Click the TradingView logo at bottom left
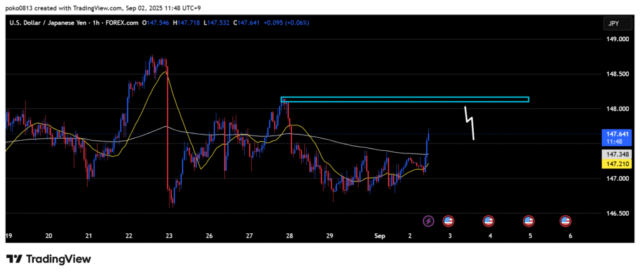The height and width of the screenshot is (275, 640). (49, 259)
